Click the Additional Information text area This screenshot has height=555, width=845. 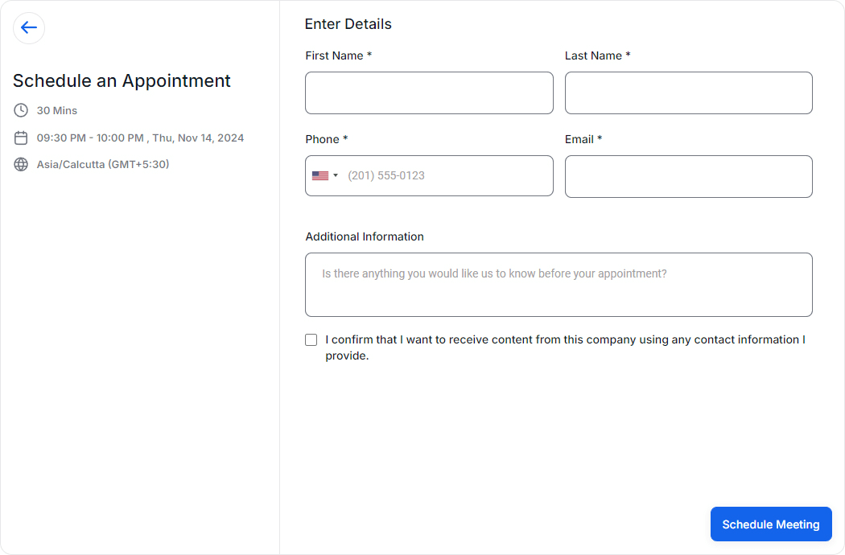[x=559, y=285]
